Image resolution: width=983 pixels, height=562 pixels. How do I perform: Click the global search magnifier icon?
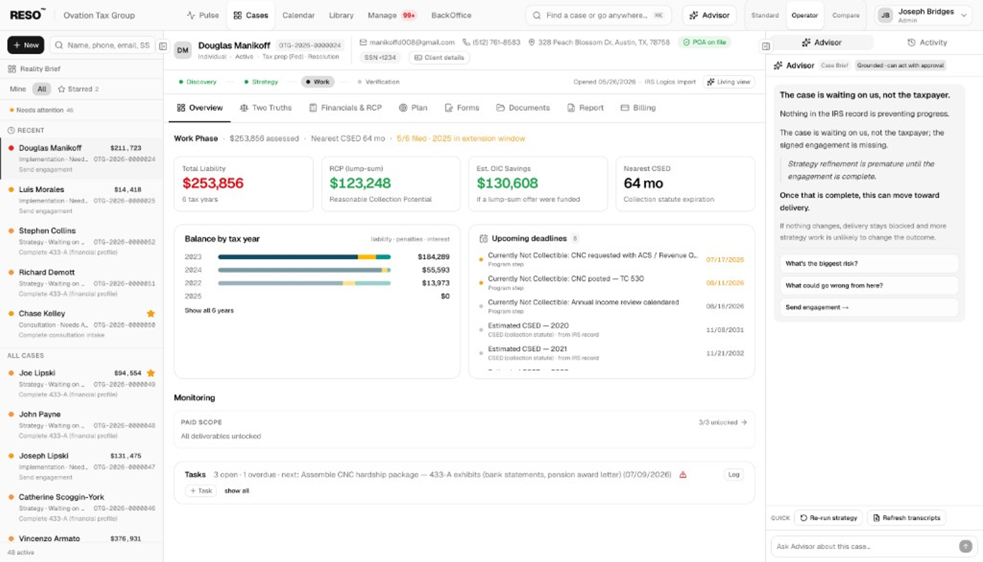537,15
